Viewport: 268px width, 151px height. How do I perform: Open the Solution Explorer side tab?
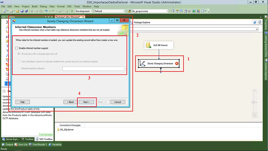coord(266,69)
